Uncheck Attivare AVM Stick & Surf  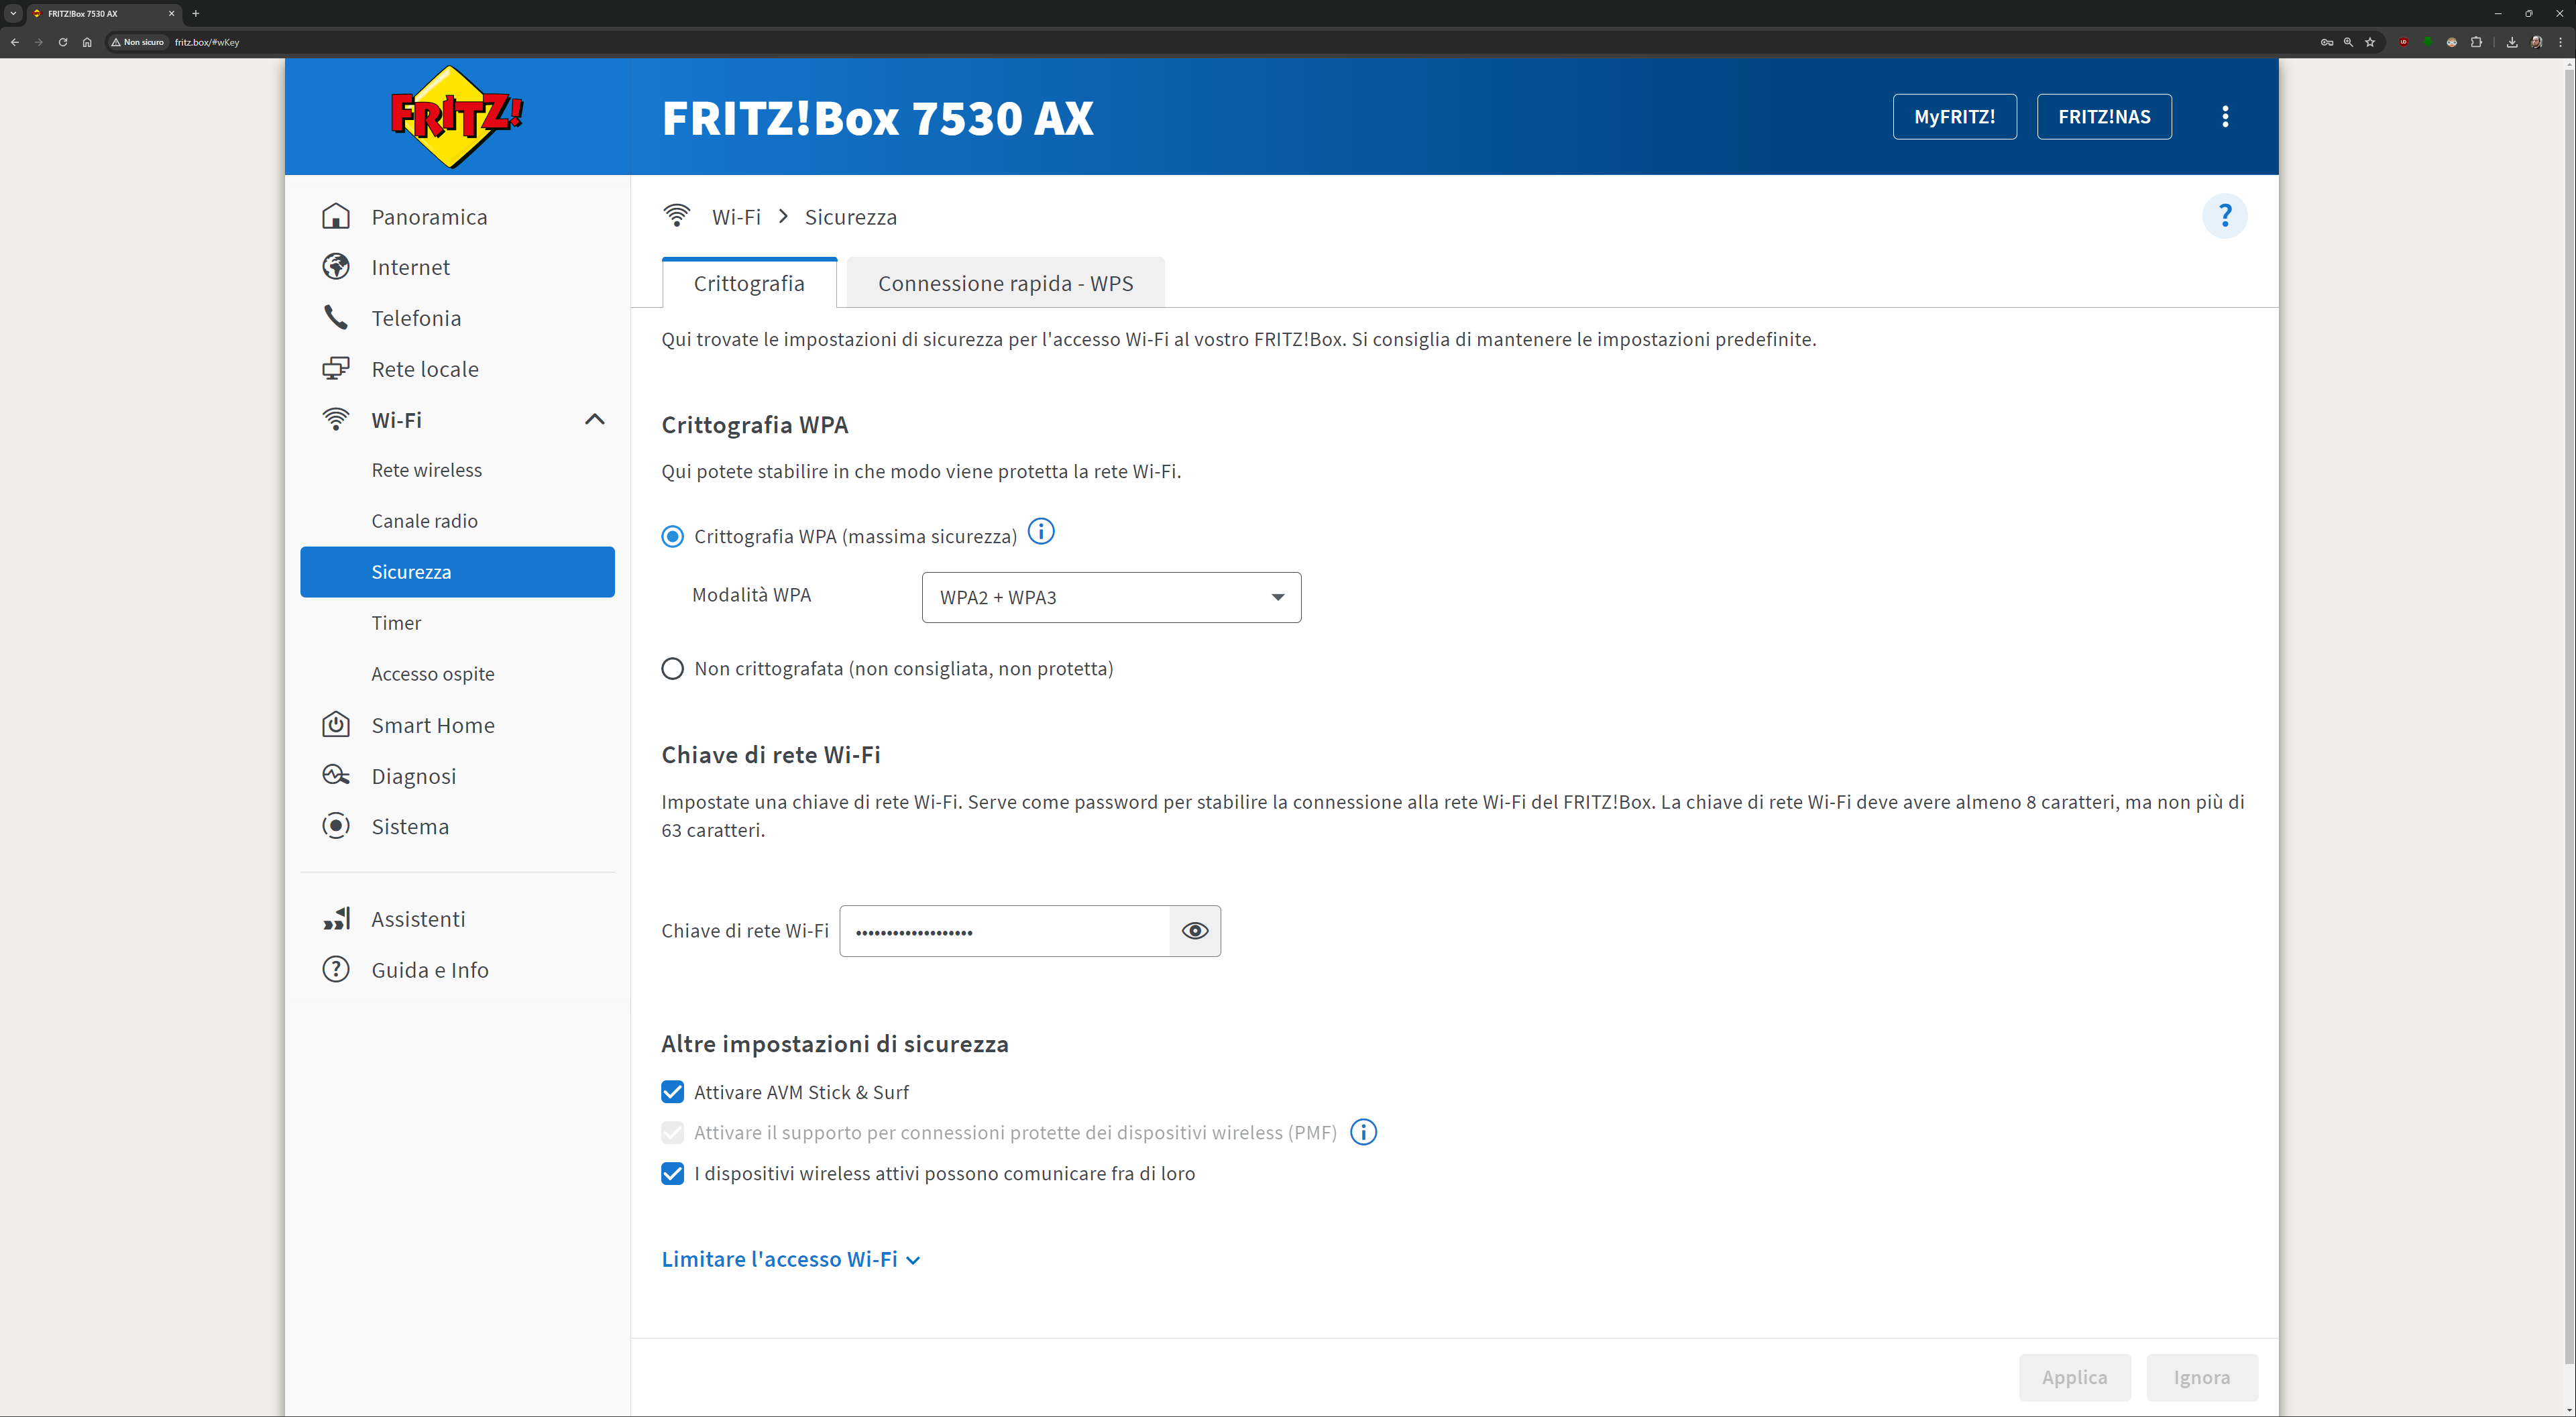pos(673,1092)
